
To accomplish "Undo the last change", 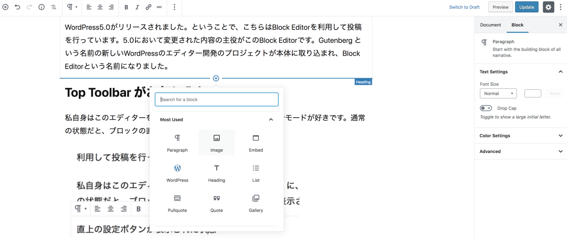I will point(17,7).
